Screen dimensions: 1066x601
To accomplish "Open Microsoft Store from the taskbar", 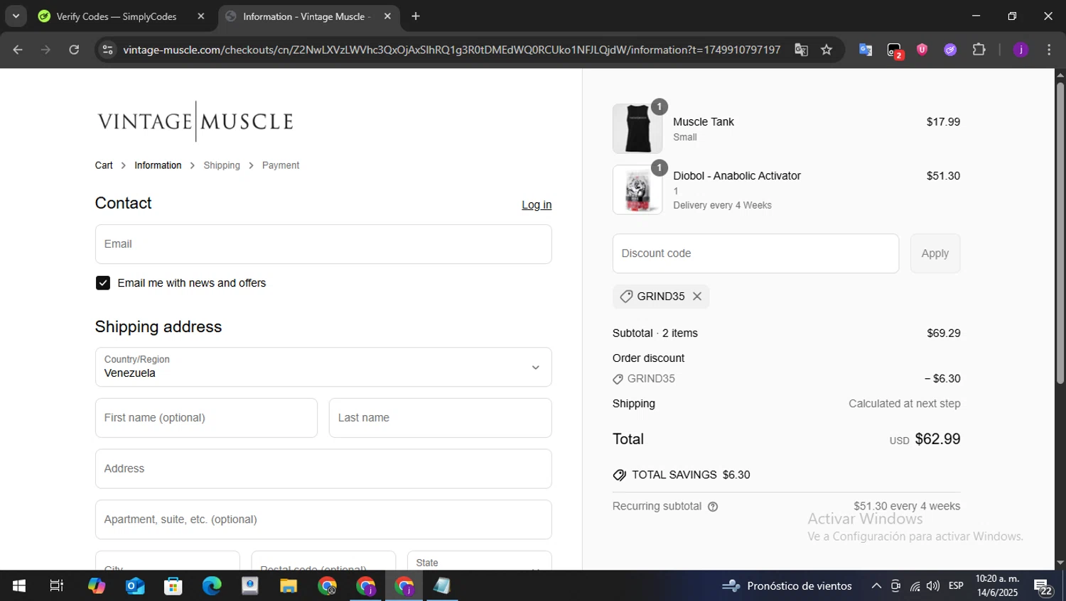I will pyautogui.click(x=173, y=586).
